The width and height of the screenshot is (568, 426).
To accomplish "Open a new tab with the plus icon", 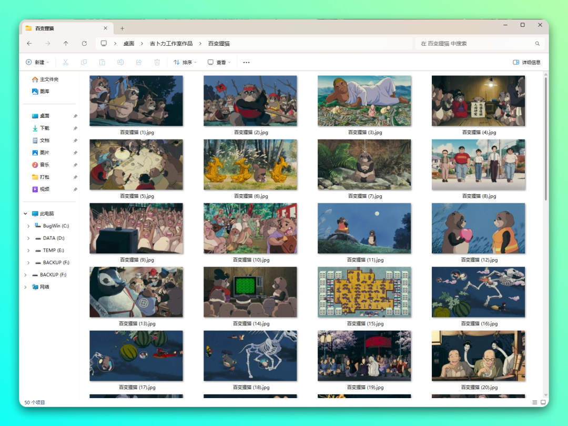I will point(122,28).
